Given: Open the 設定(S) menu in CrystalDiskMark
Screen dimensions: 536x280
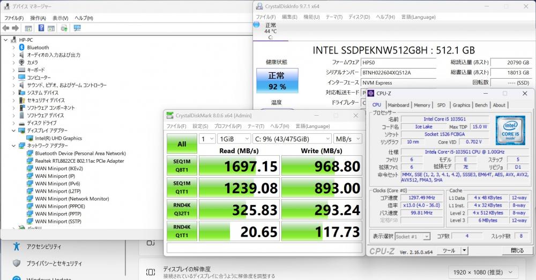Looking at the screenshot, I should [200, 126].
